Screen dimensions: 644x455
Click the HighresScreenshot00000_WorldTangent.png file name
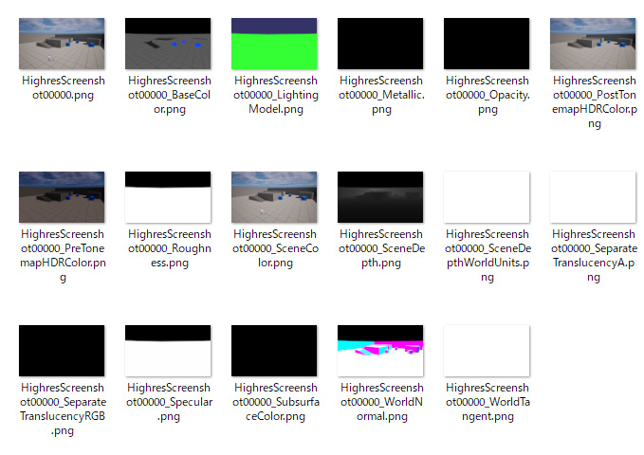point(488,402)
